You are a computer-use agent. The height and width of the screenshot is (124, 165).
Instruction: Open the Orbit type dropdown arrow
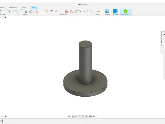tap(71, 117)
